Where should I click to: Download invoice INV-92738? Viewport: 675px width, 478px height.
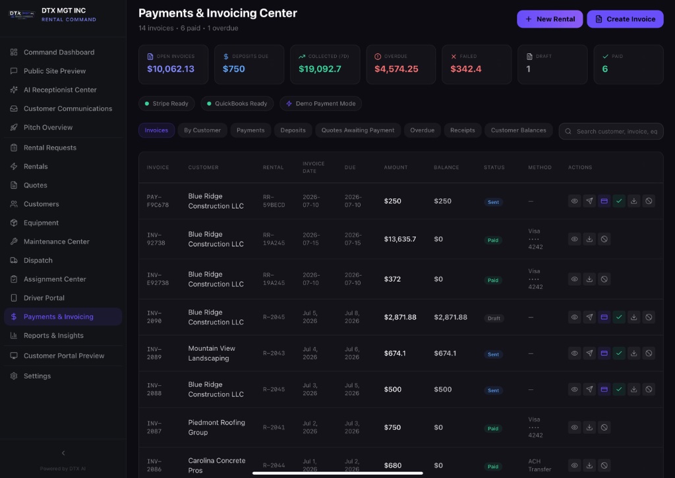coord(589,239)
